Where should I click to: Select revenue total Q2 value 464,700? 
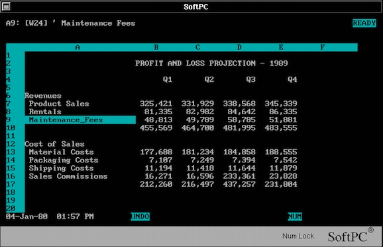pos(197,127)
